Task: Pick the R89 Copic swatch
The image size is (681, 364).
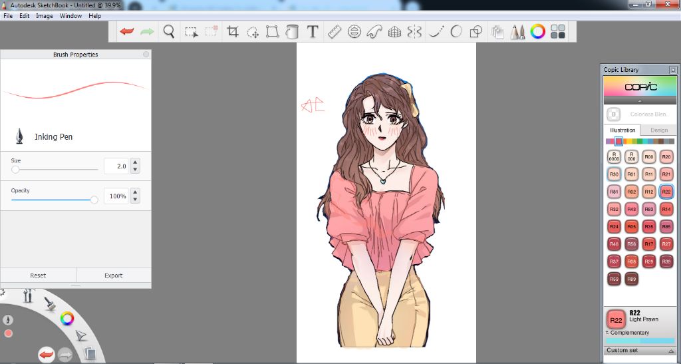Action: click(x=631, y=279)
